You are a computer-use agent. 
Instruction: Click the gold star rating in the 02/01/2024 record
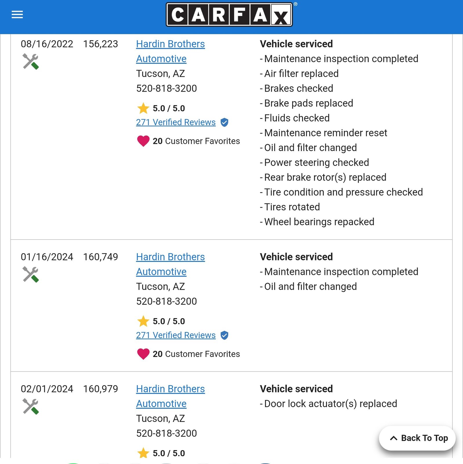tap(143, 453)
